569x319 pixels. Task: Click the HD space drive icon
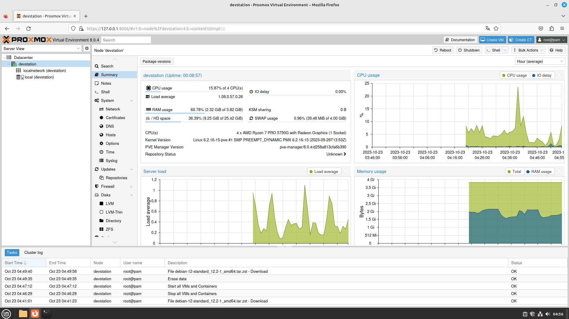[148, 118]
